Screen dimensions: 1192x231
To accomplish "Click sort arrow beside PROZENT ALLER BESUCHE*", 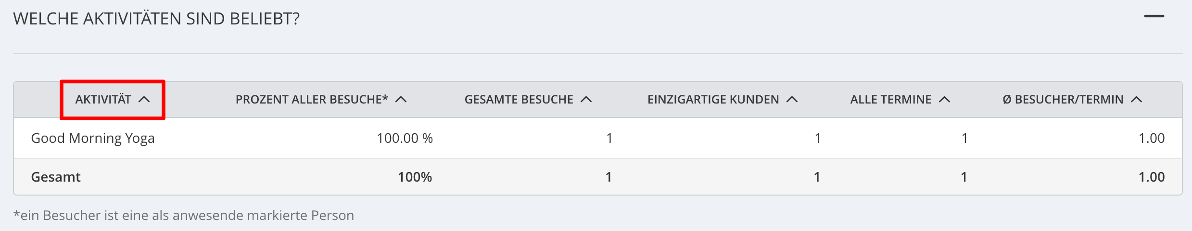I will click(x=401, y=100).
